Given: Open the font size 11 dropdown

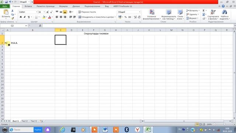Looking at the screenshot, I should pos(44,12).
